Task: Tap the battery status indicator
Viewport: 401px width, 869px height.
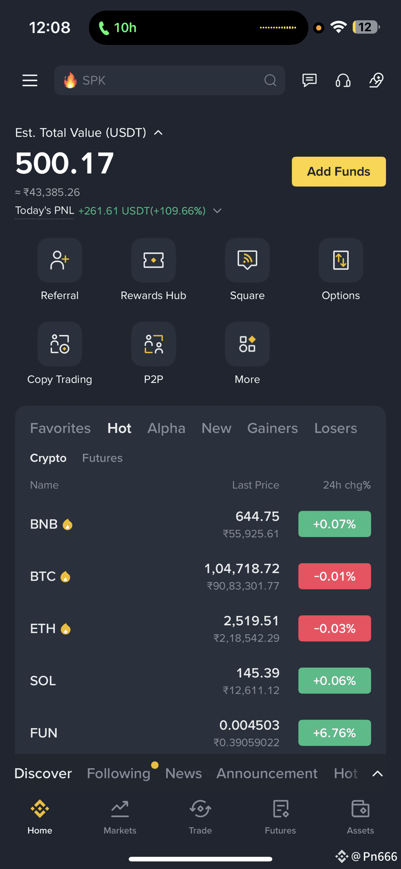Action: pos(366,27)
